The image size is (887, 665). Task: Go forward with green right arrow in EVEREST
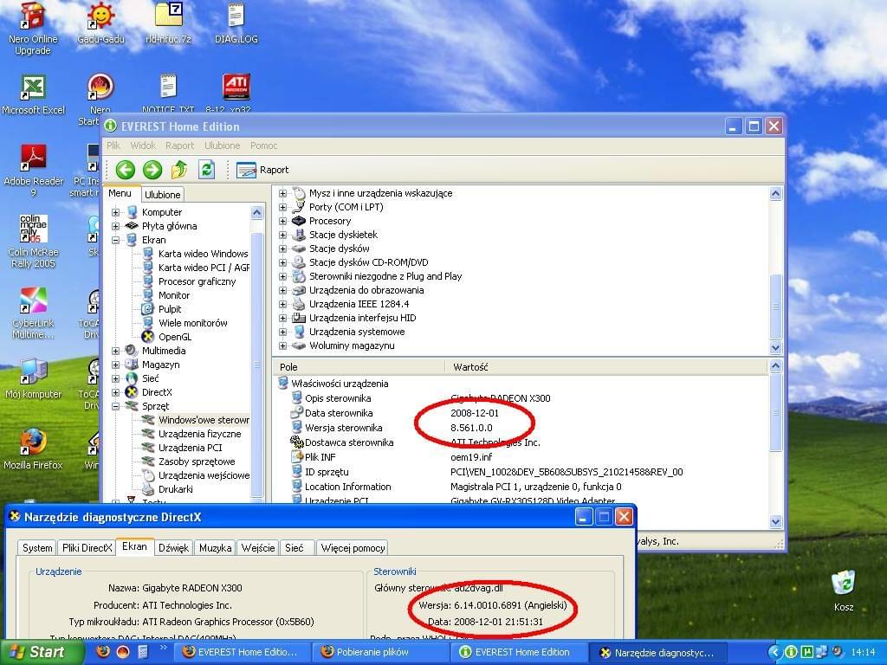click(152, 170)
